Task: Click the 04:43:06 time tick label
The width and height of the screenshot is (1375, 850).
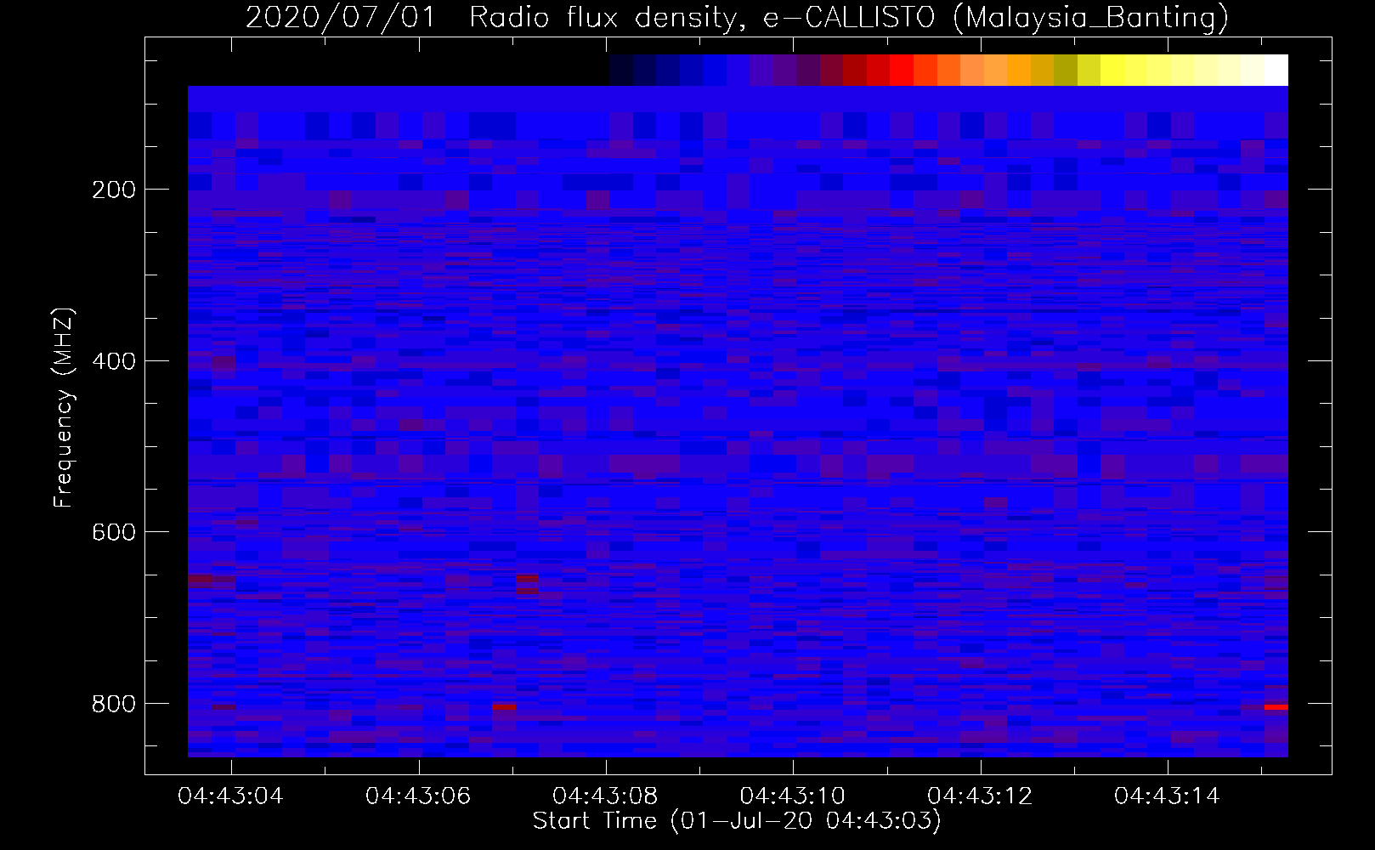Action: point(418,796)
